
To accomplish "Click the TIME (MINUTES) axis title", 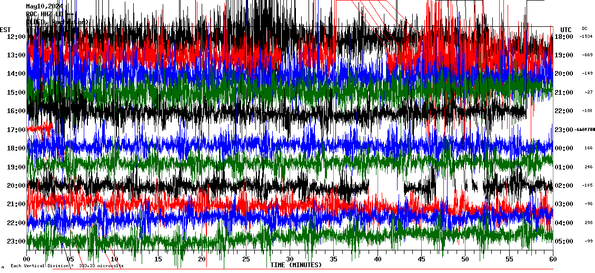I will (x=296, y=265).
